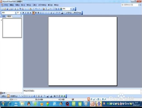The width and height of the screenshot is (142, 108).
Task: Click the 新幻灯片 (New Slide) button
Action: tap(77, 13)
